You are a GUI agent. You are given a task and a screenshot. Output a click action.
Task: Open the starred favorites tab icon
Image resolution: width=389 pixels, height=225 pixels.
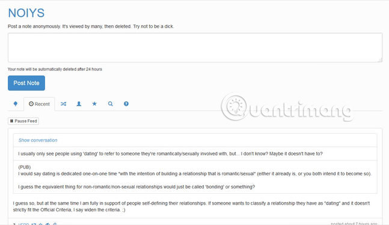(x=94, y=104)
